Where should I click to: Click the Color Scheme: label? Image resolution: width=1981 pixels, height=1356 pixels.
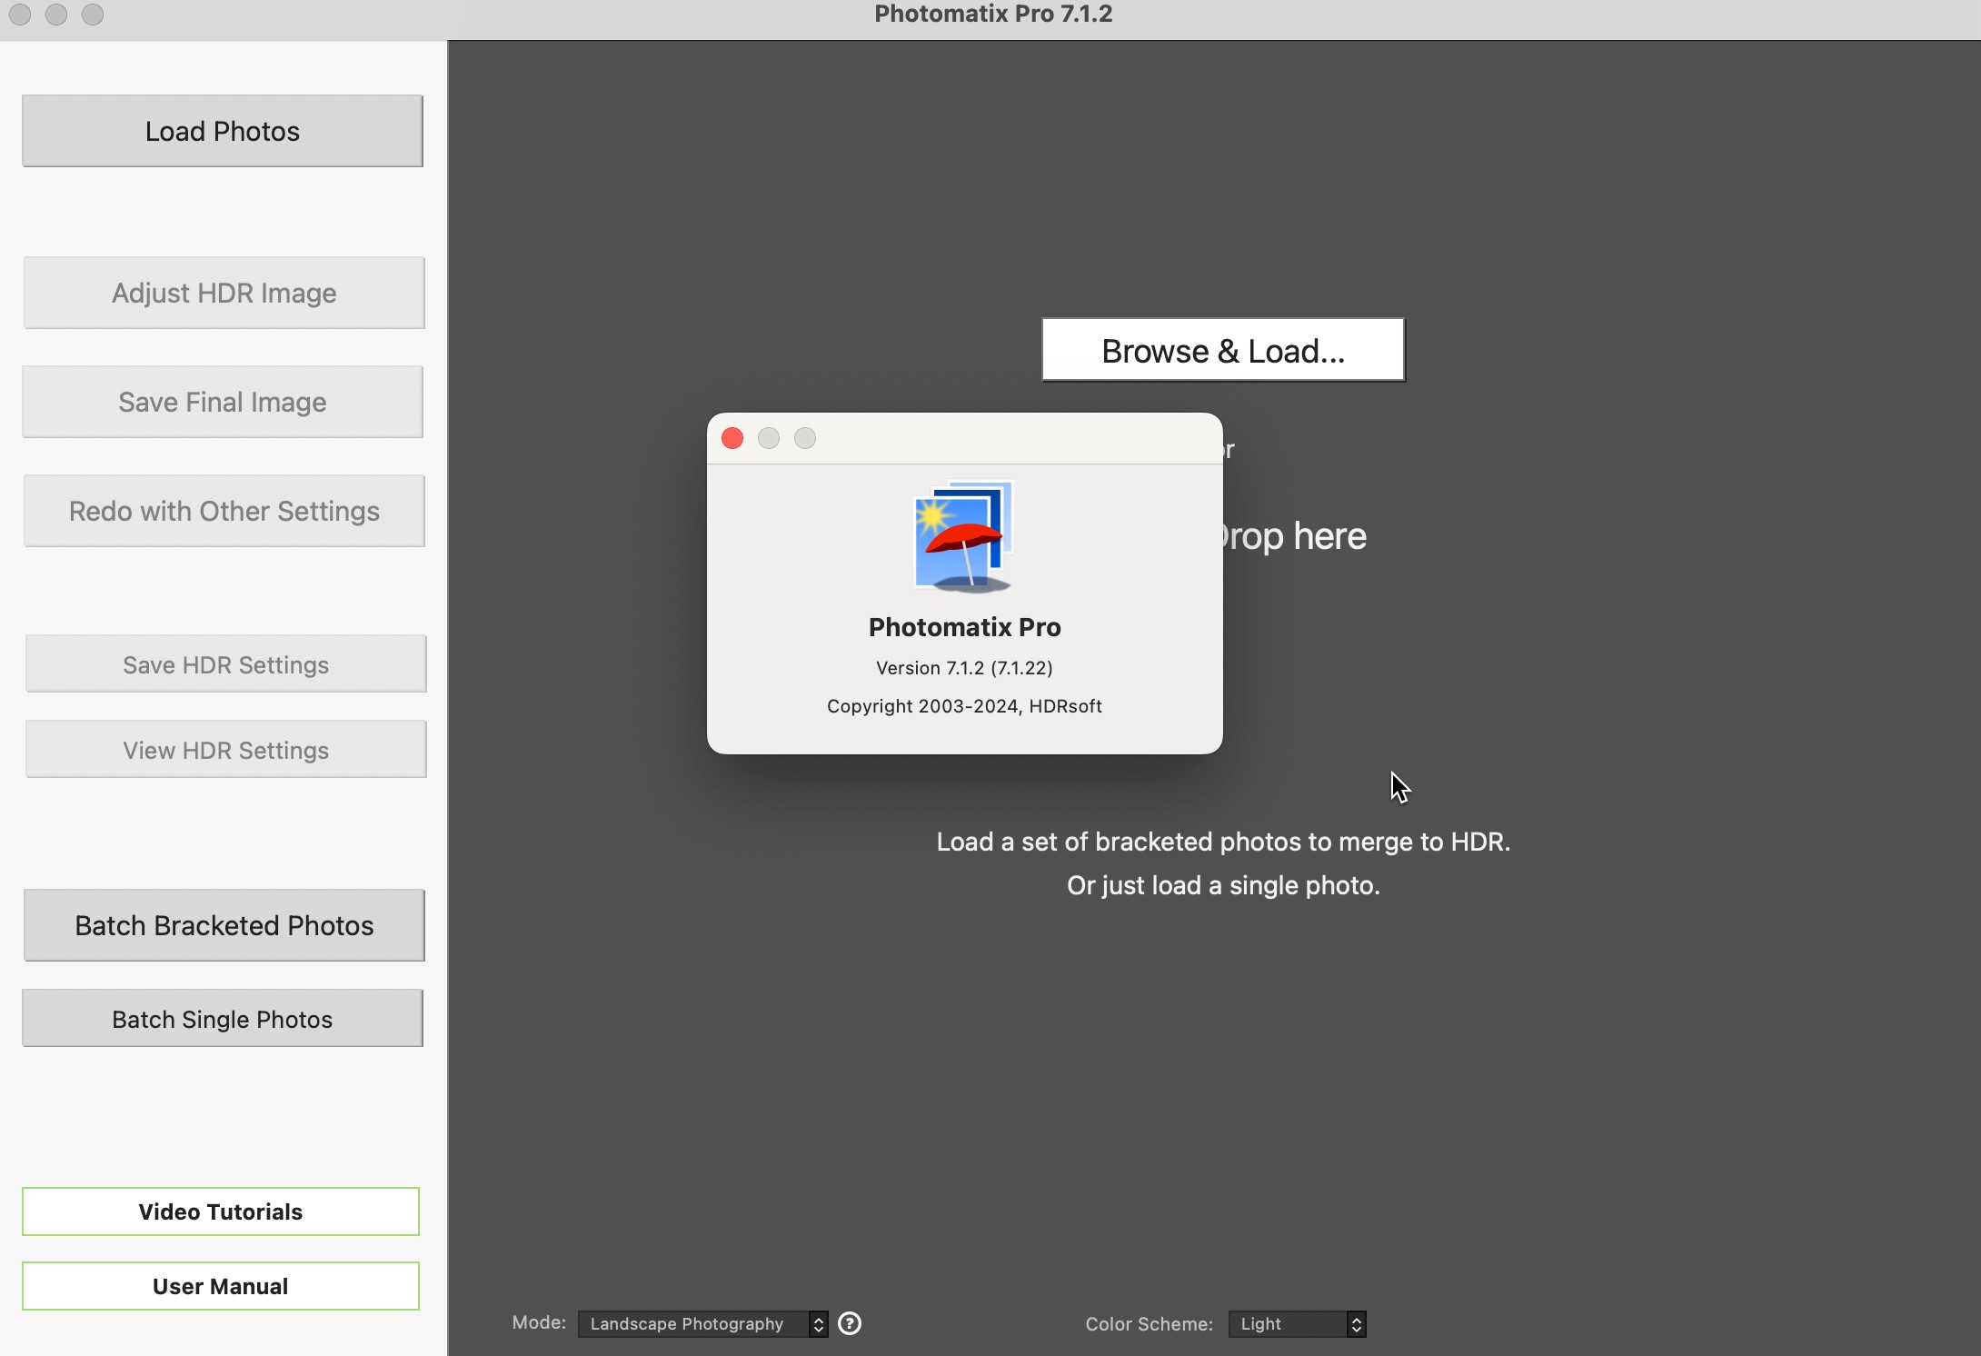pyautogui.click(x=1149, y=1324)
